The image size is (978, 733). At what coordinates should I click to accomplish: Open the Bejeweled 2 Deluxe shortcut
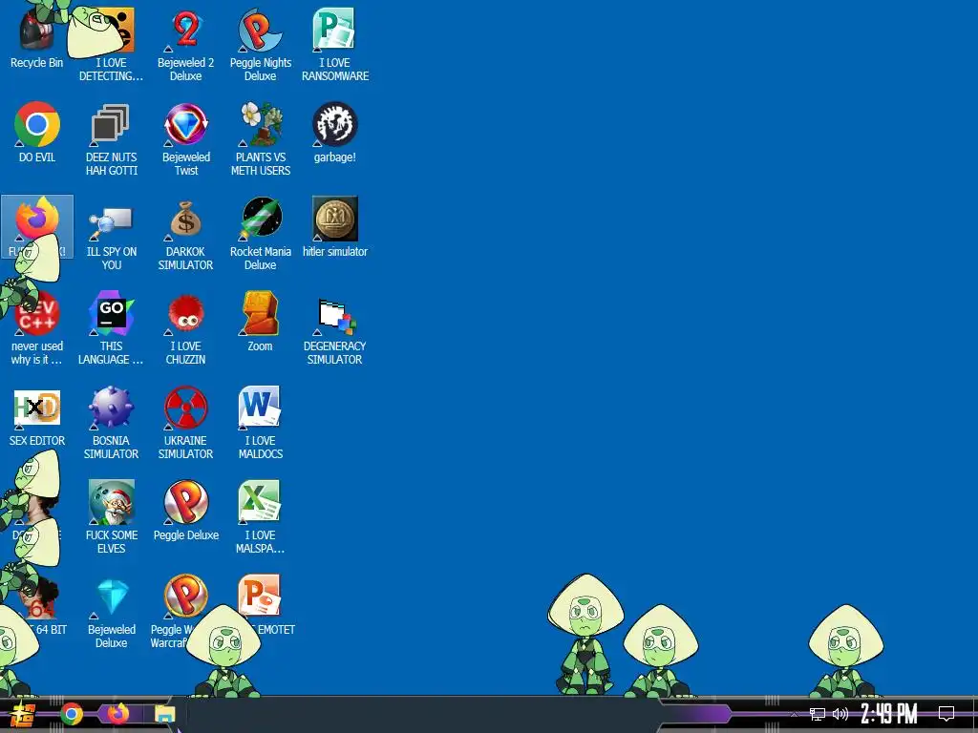(186, 44)
